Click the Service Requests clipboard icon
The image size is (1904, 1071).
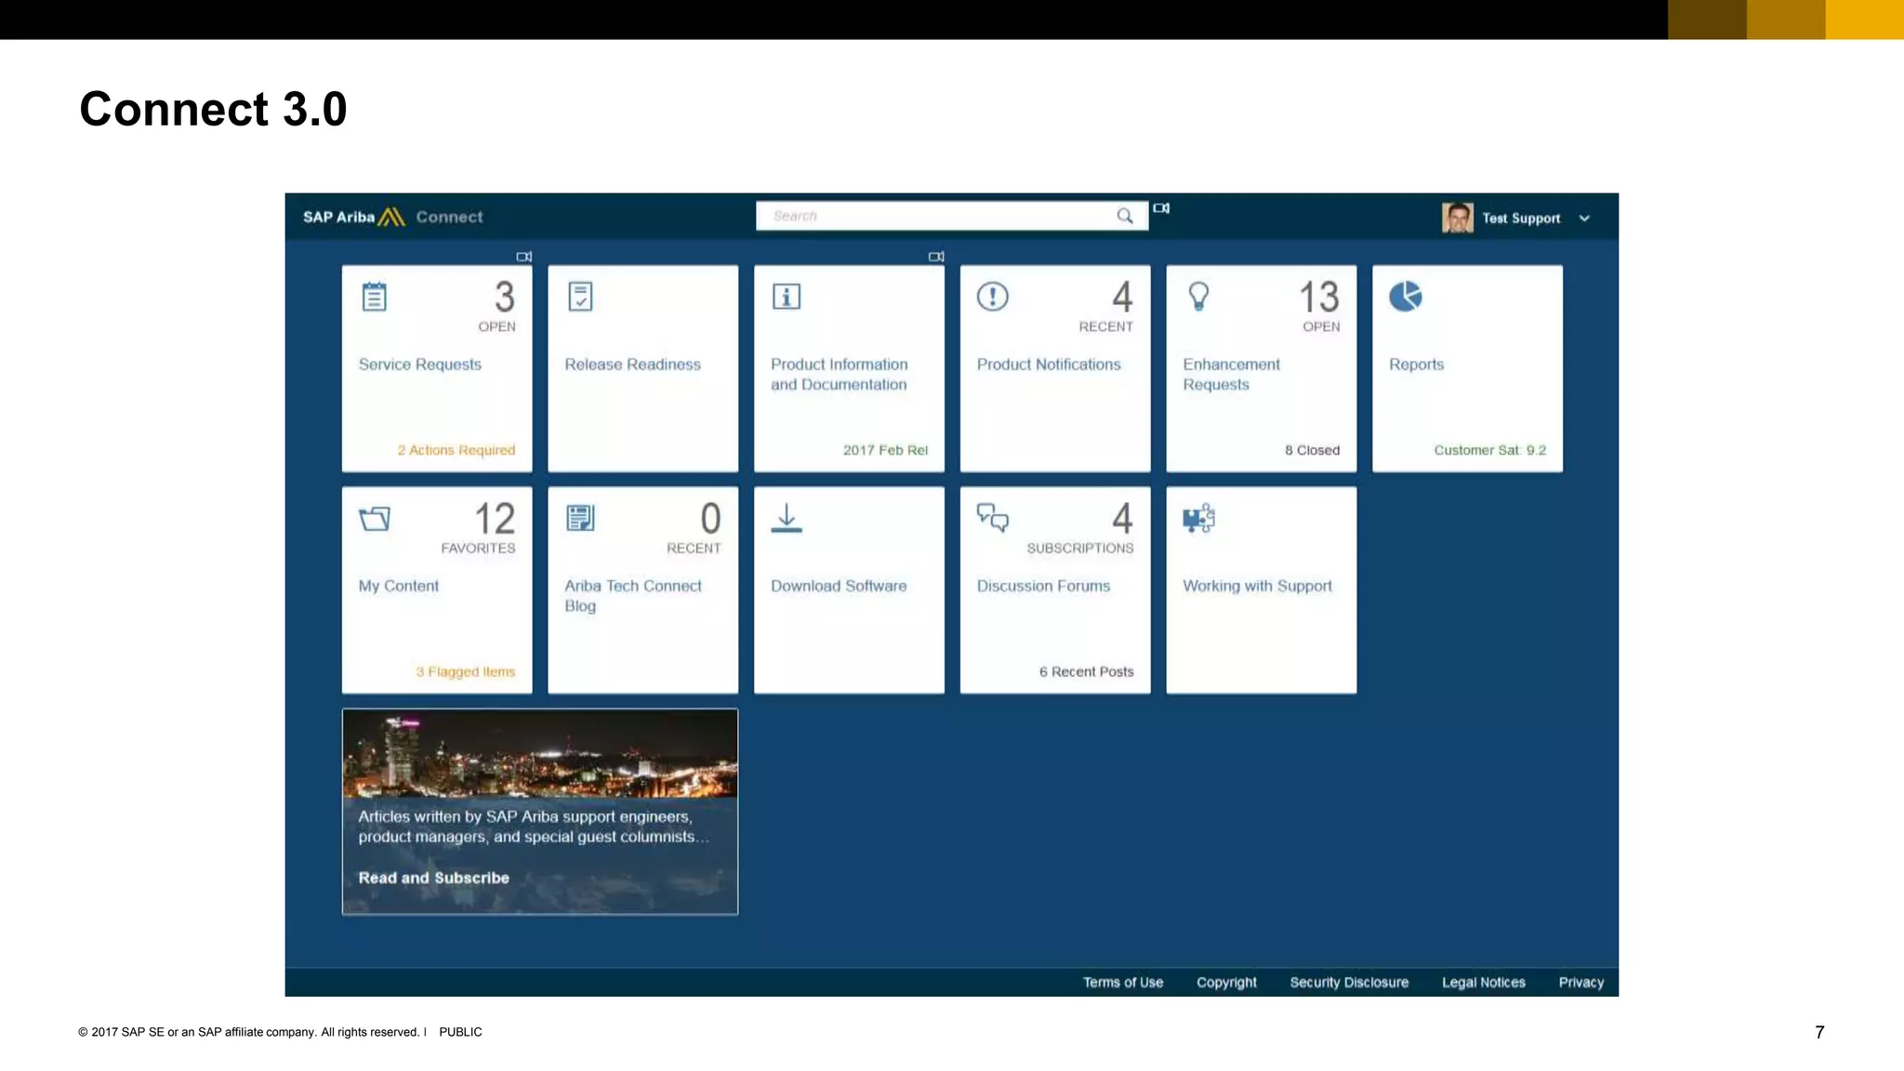pos(374,297)
